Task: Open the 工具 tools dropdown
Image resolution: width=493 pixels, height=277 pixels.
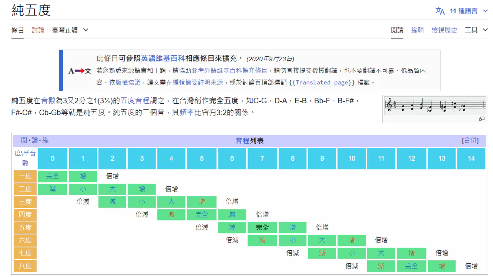Action: click(x=476, y=30)
